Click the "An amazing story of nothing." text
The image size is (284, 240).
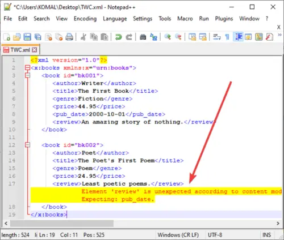[132, 122]
